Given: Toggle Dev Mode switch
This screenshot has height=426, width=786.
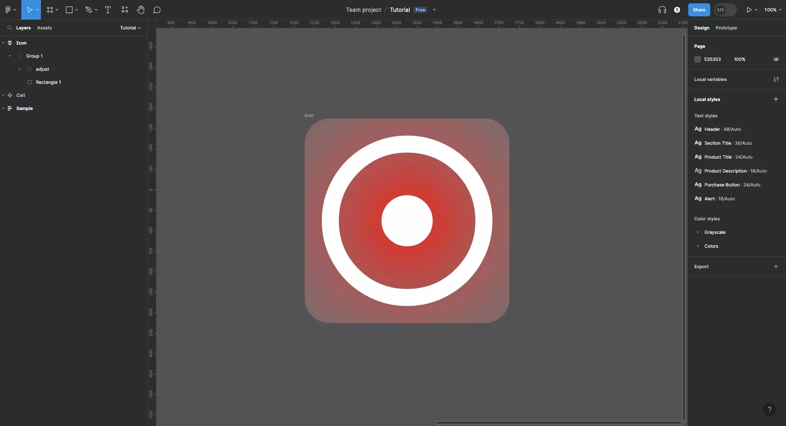Looking at the screenshot, I should coord(725,10).
